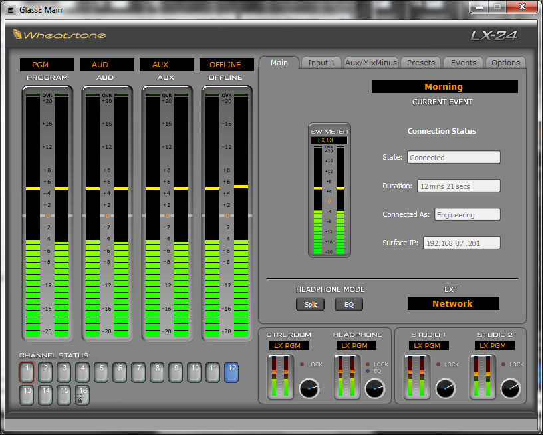The width and height of the screenshot is (544, 435).
Task: Click the Morning current event display
Action: (444, 86)
